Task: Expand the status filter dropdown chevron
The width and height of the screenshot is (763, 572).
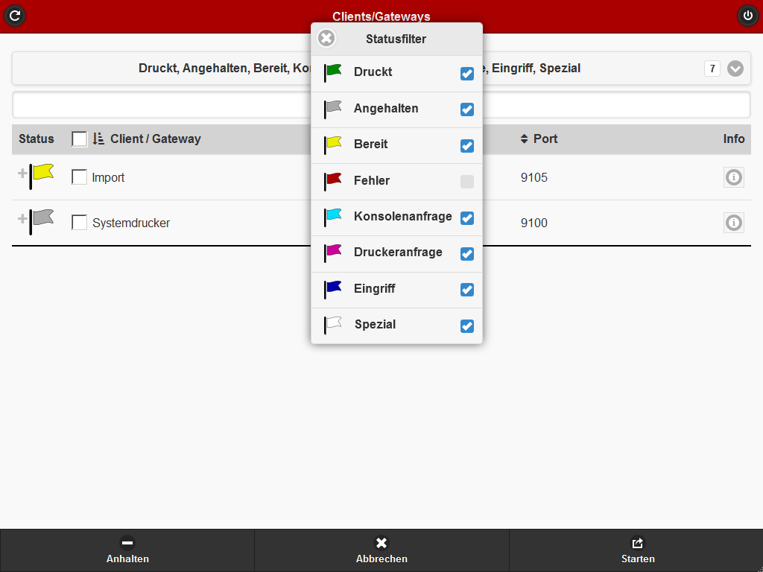Action: pos(735,69)
